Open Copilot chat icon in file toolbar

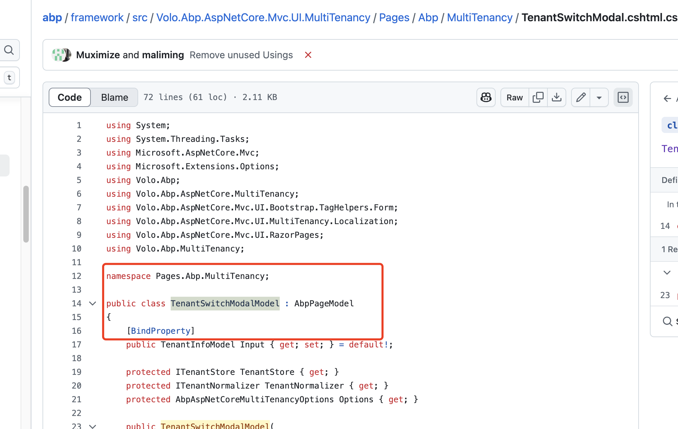click(x=486, y=97)
